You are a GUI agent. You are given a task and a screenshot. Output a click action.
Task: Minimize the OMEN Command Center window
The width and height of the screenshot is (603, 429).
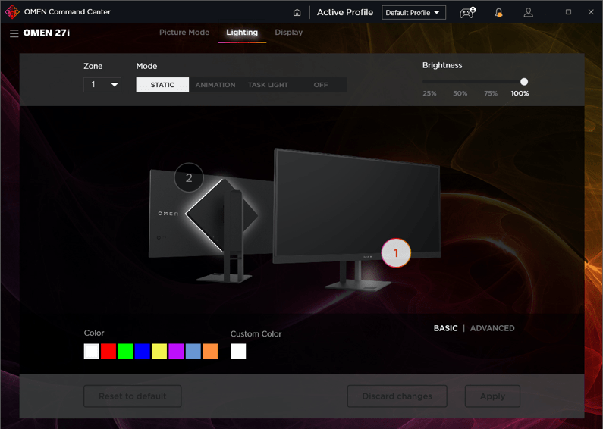pos(545,14)
